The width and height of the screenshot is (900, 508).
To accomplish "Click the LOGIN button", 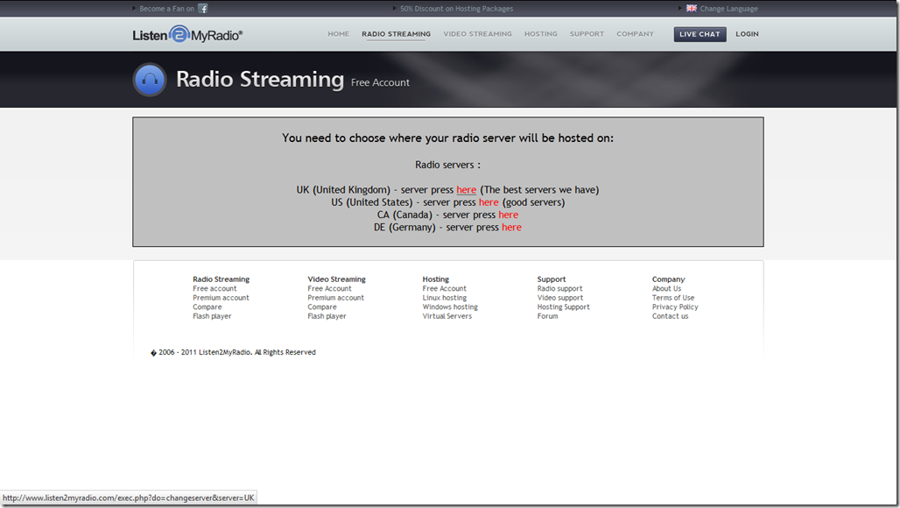I will pyautogui.click(x=747, y=34).
